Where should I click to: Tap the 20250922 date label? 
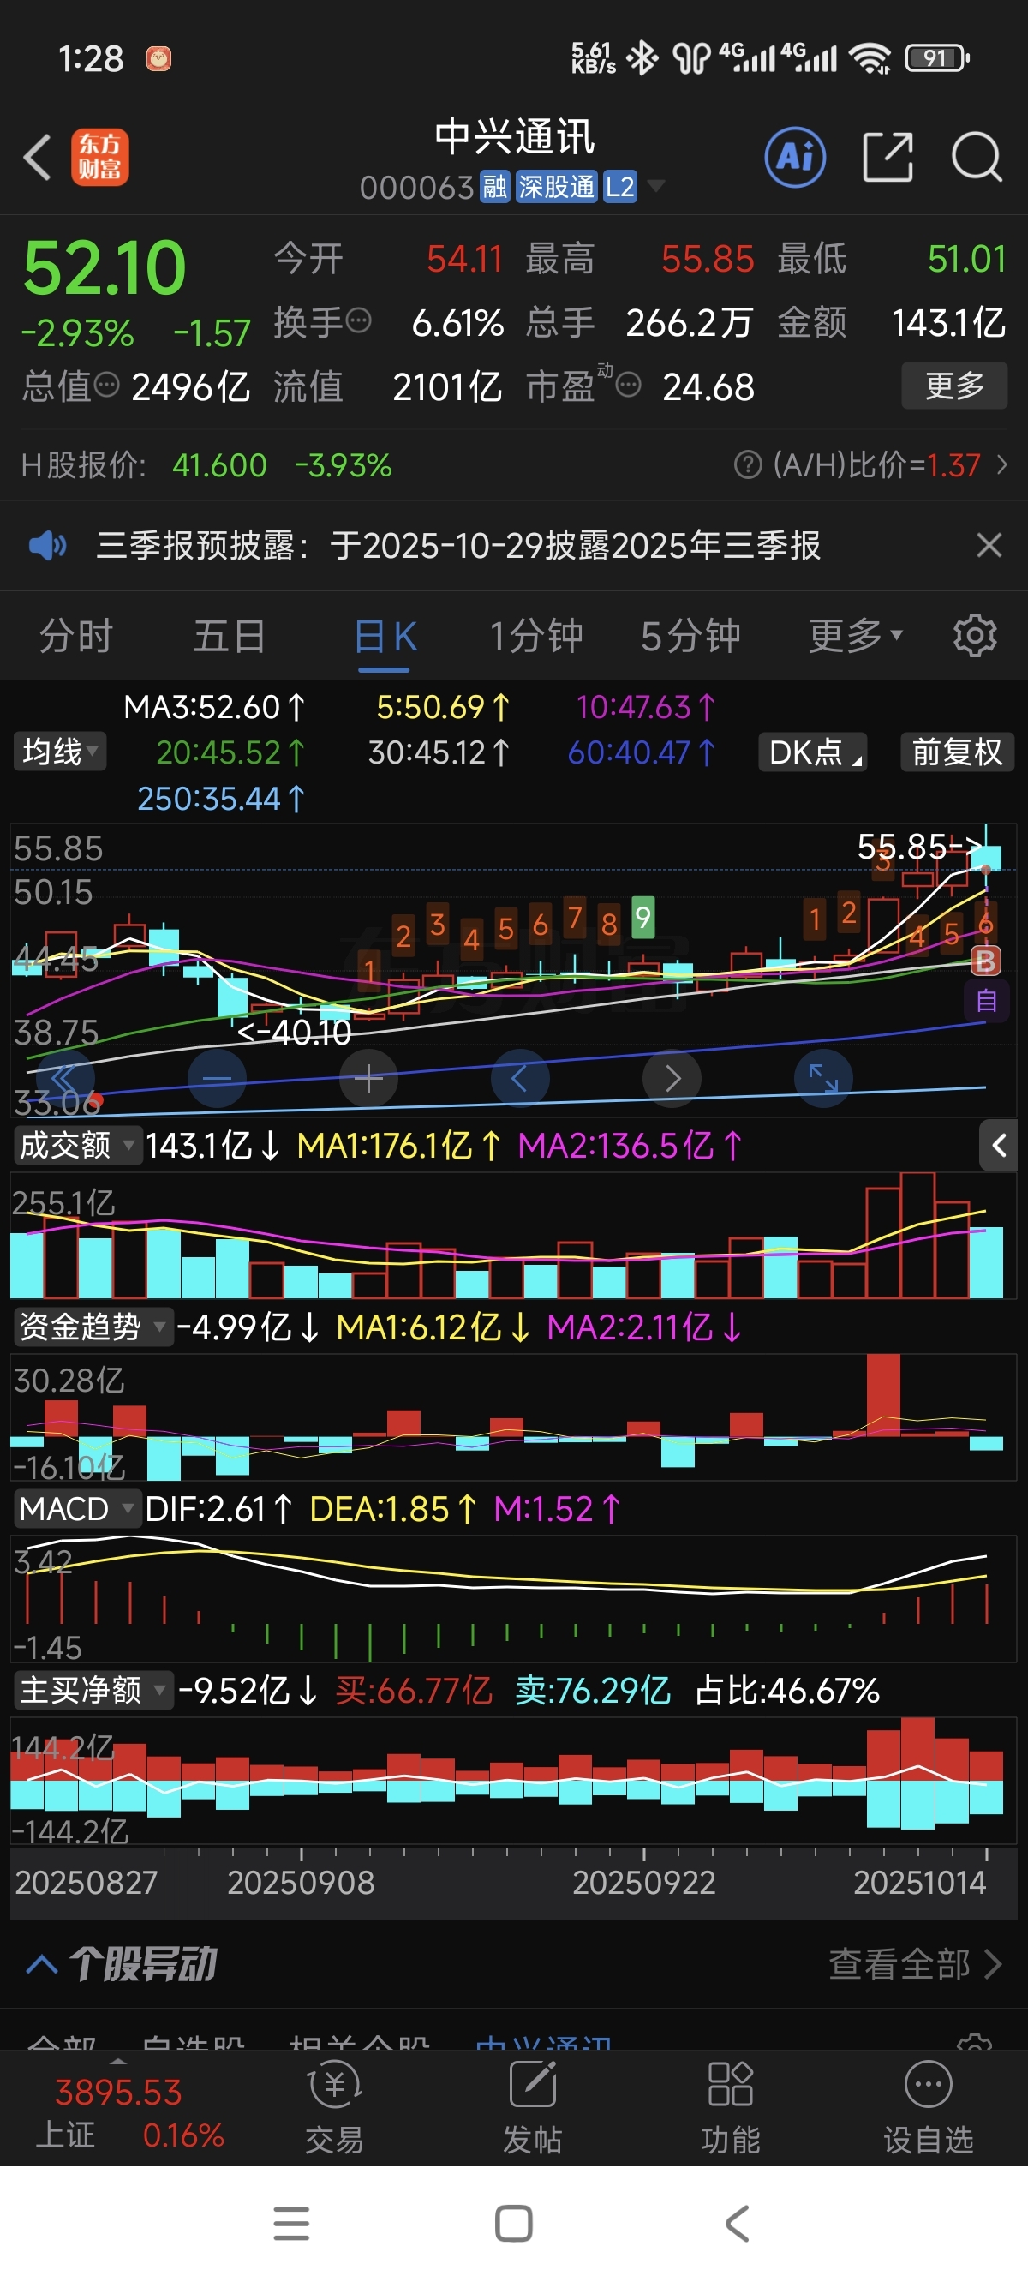pyautogui.click(x=644, y=1883)
